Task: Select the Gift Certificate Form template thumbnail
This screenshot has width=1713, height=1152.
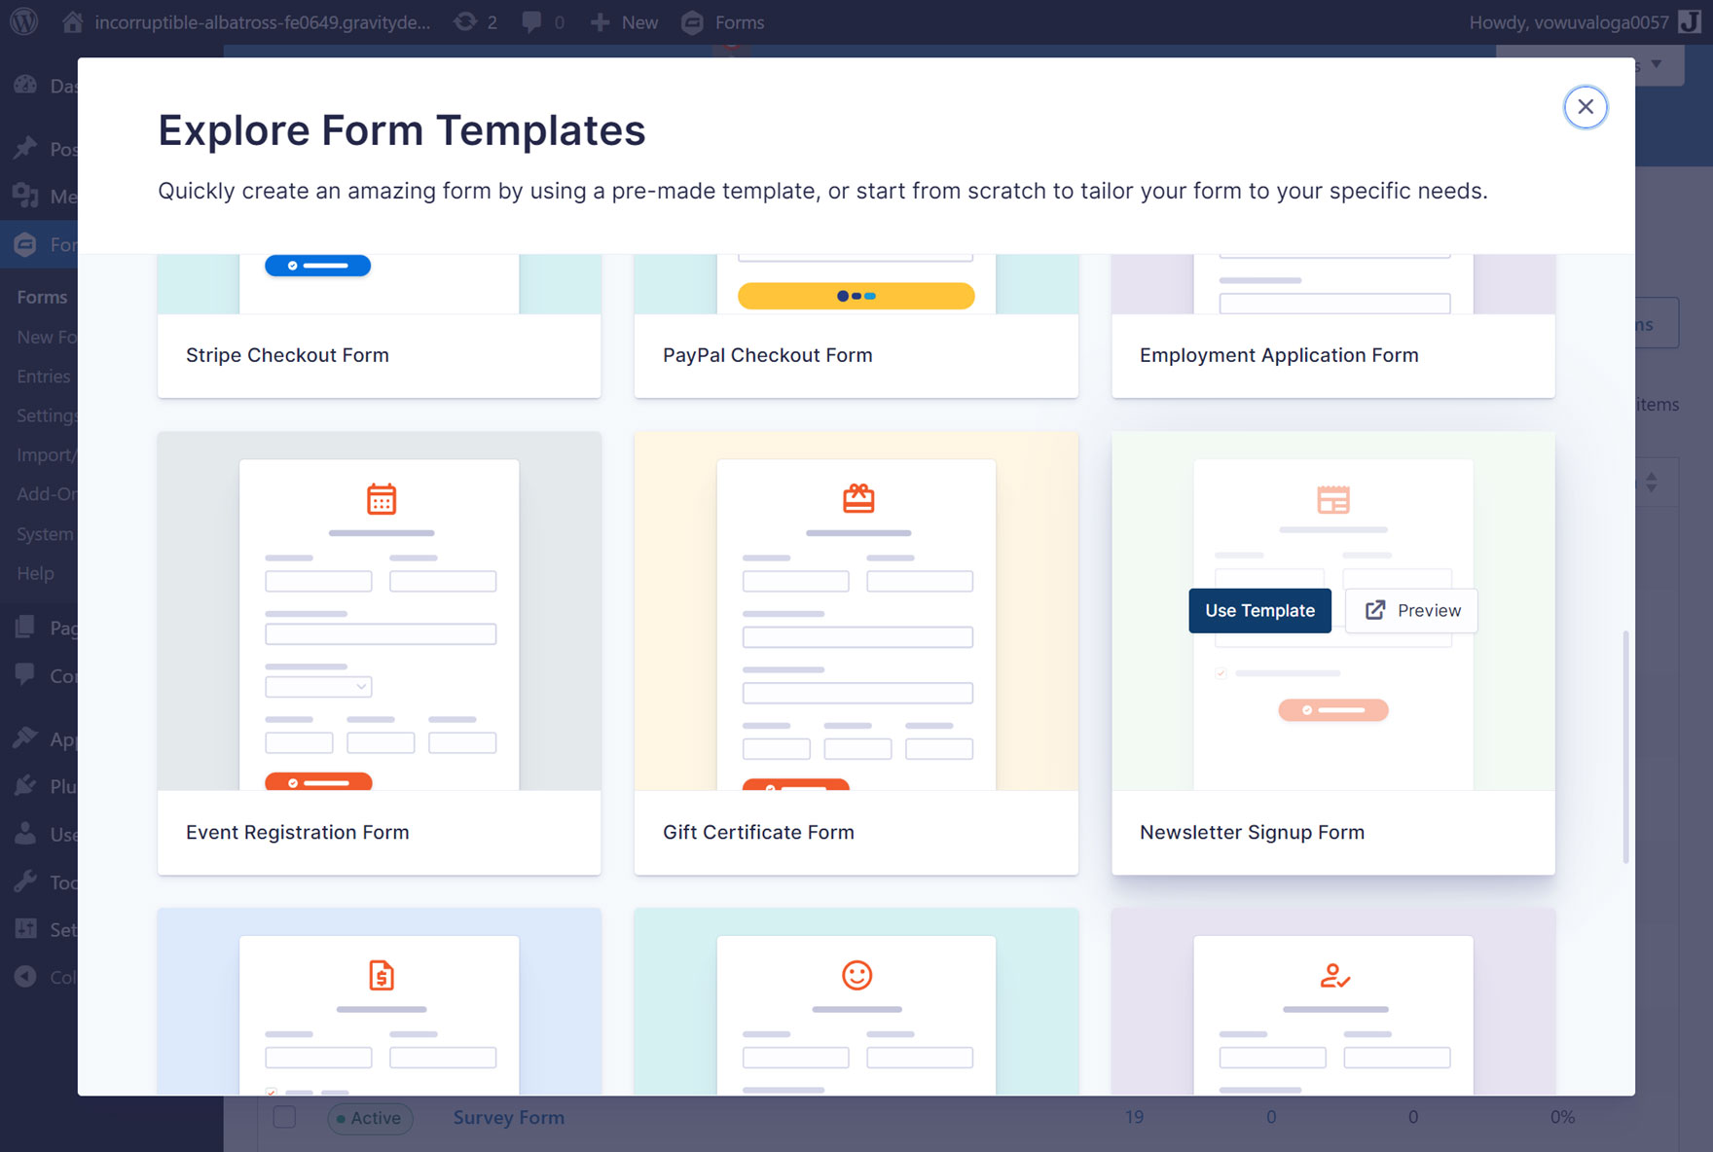Action: (x=856, y=611)
